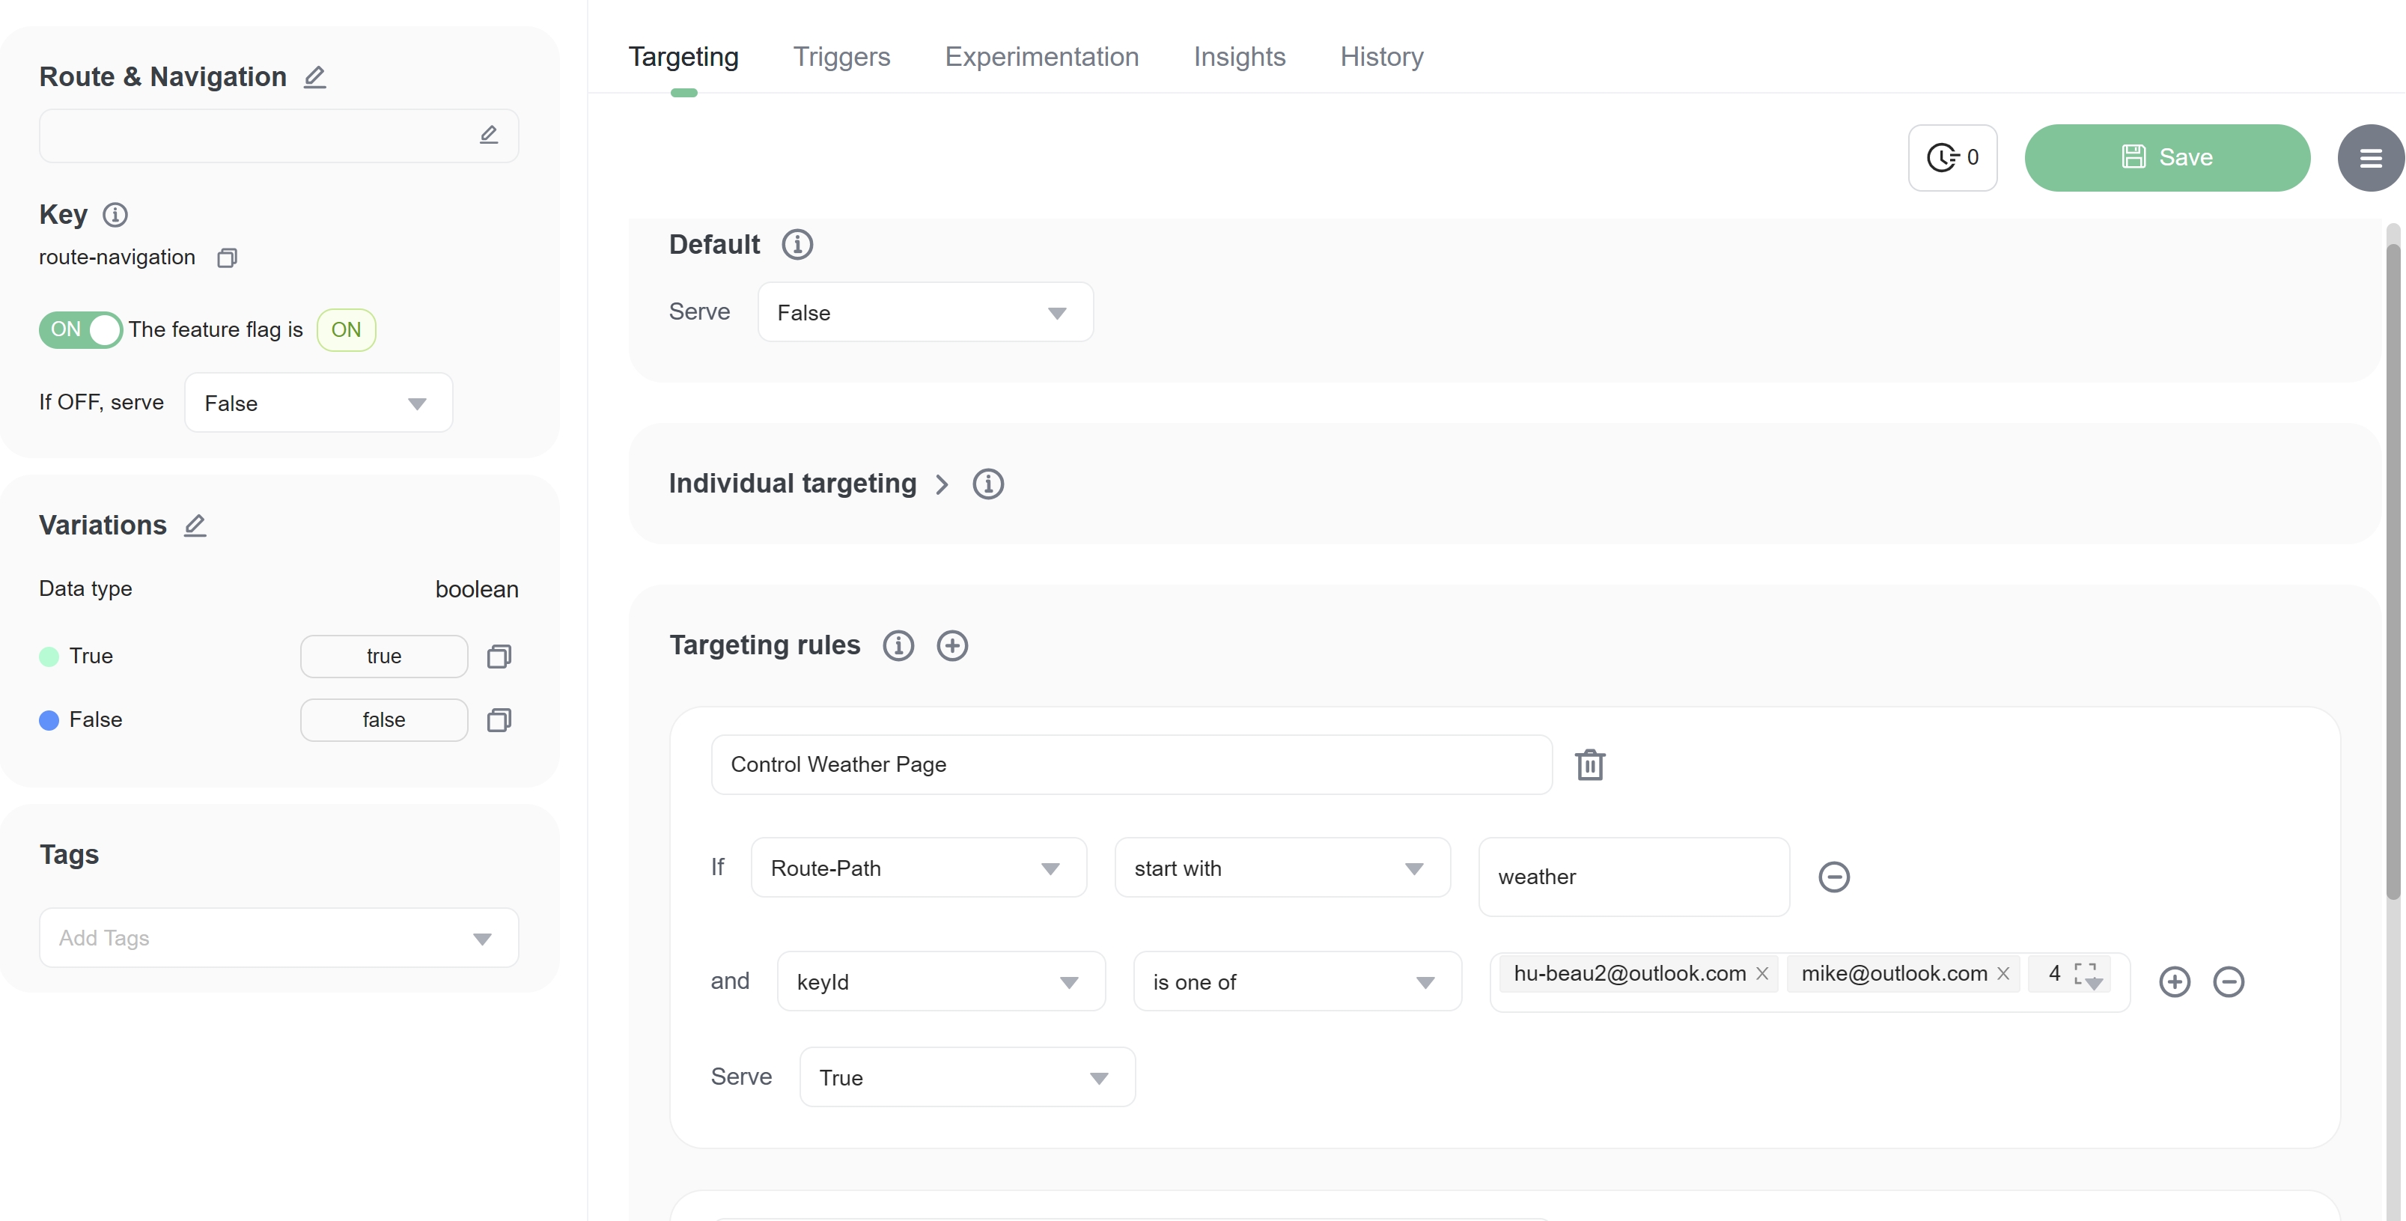Open the rule Serve True dropdown

(968, 1077)
